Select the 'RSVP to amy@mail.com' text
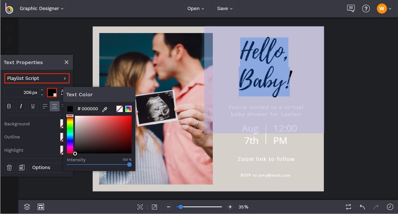Screen dimensions: 398x214 (x=266, y=175)
